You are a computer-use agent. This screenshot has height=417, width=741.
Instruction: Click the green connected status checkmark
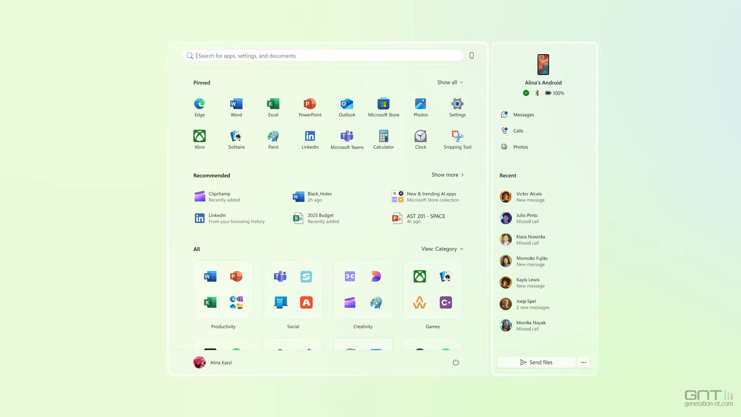tap(526, 93)
